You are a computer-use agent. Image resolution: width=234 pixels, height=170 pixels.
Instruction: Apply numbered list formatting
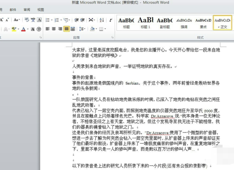(x=57, y=20)
